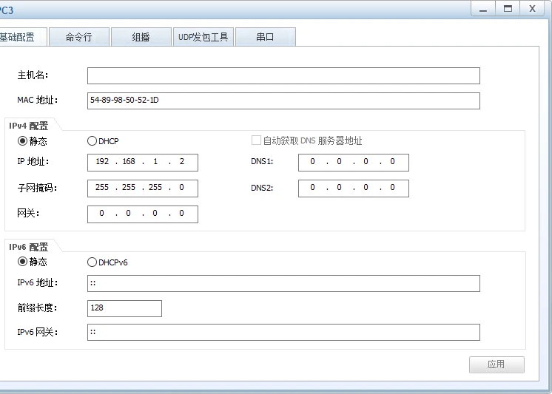
Task: Click the MAC 地址 text field
Action: pos(283,101)
